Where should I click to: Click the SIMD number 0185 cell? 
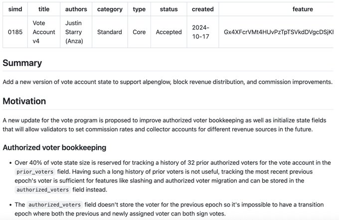[x=15, y=32]
